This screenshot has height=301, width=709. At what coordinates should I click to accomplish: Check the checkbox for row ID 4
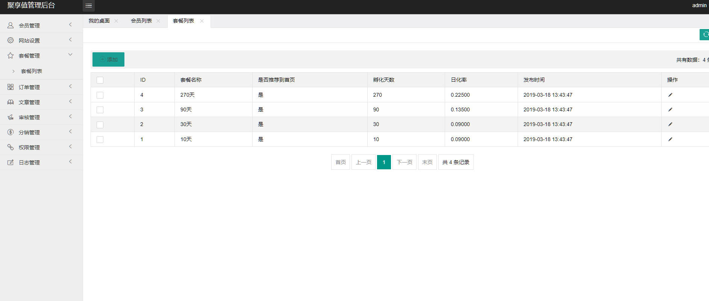(100, 95)
